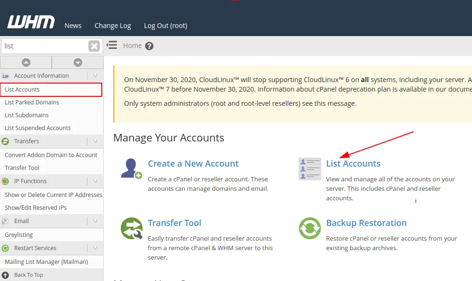Image resolution: width=472 pixels, height=281 pixels.
Task: Click the Create a New Account heading link
Action: [x=193, y=164]
